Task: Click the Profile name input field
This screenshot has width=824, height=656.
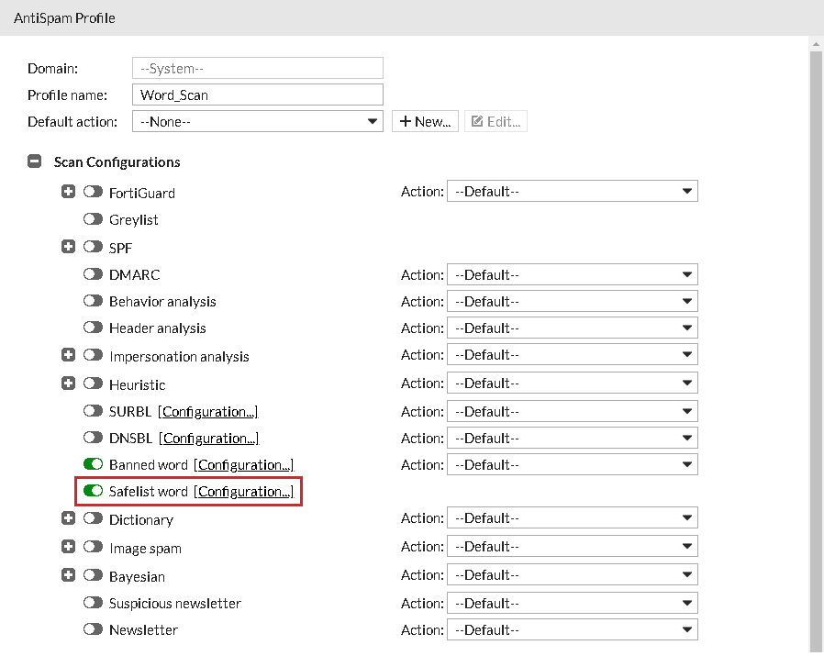Action: [257, 94]
